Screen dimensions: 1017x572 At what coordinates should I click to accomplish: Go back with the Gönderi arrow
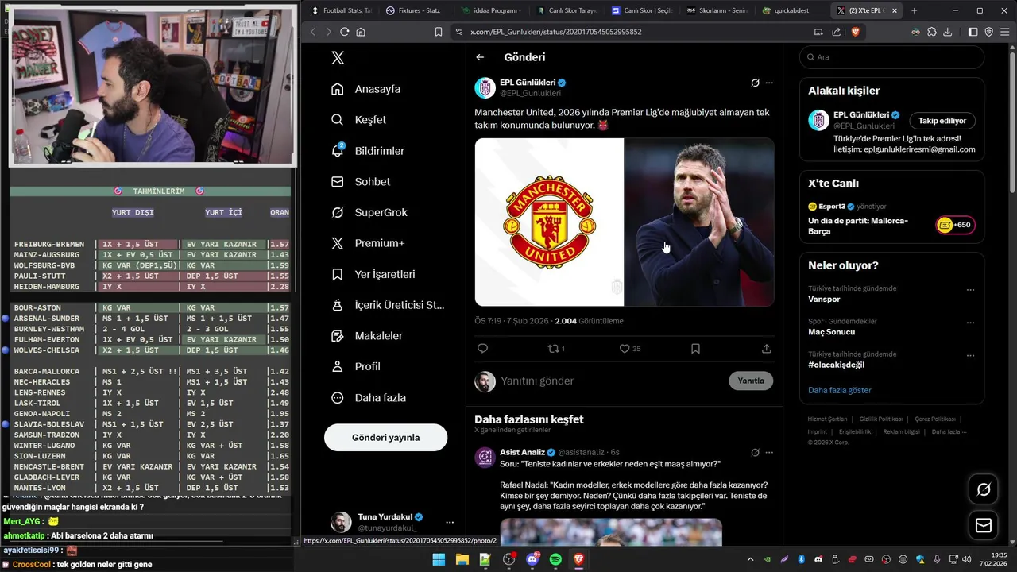click(480, 57)
